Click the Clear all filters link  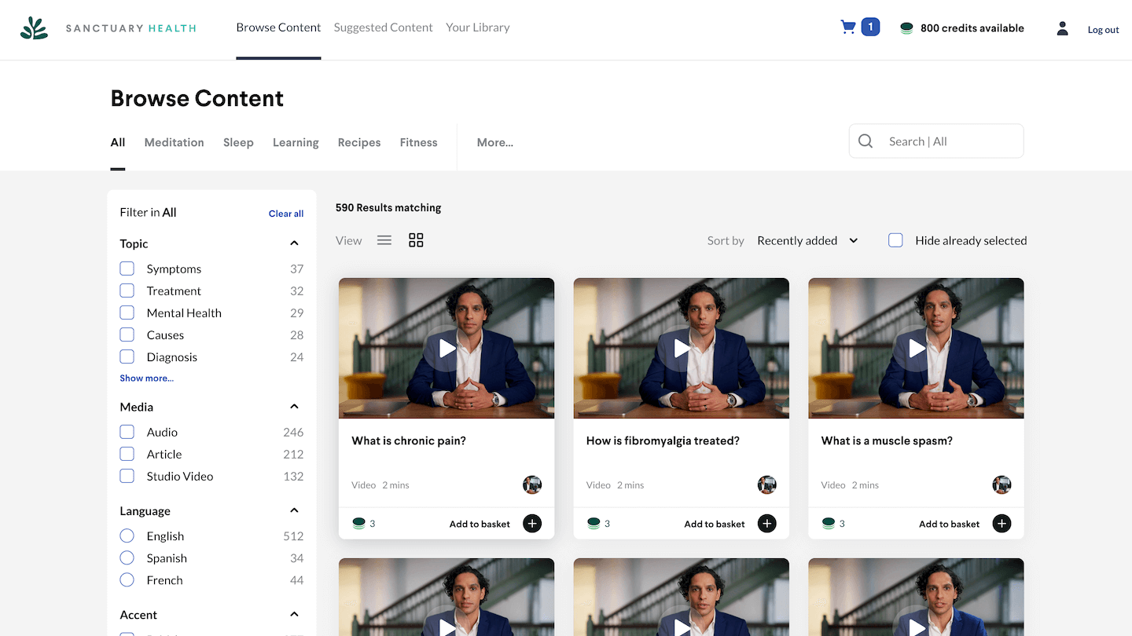coord(286,214)
